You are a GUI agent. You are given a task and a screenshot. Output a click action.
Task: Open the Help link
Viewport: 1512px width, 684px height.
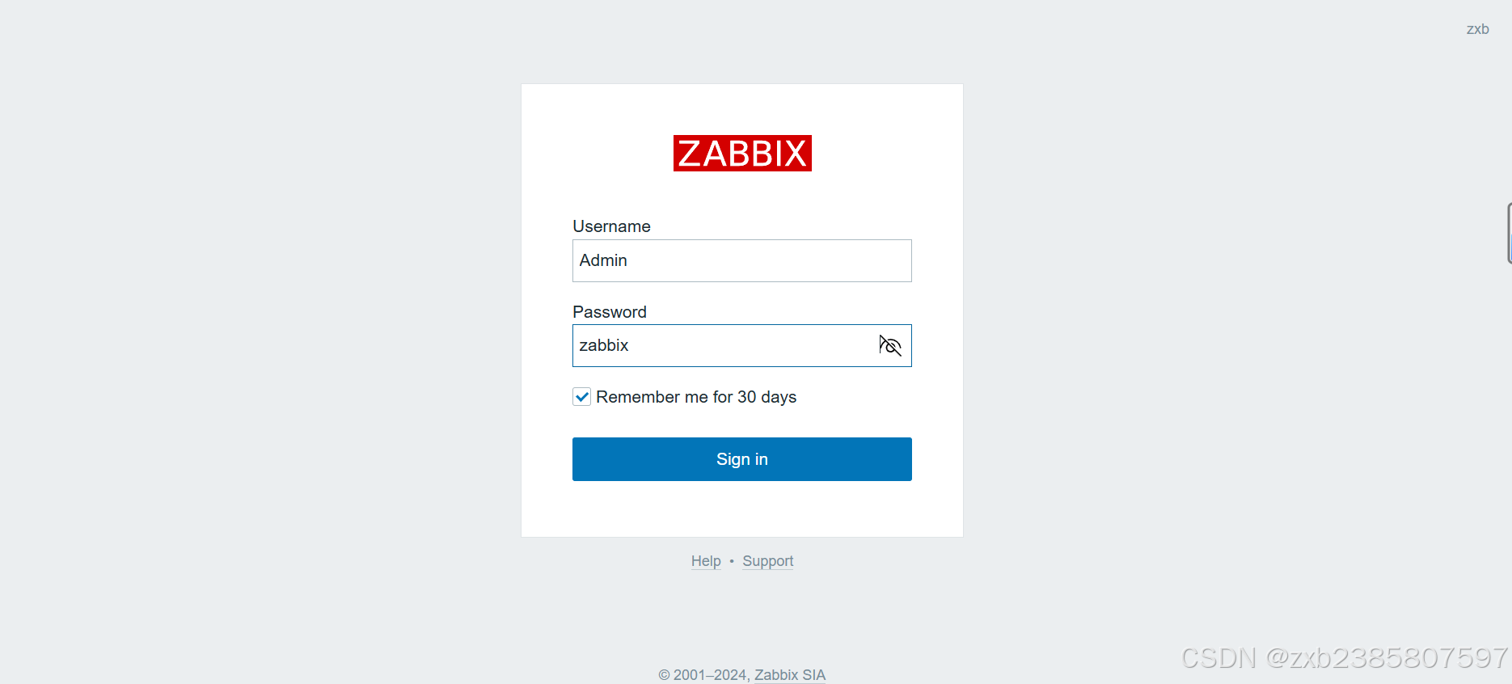point(705,560)
